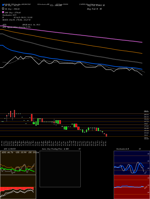Open the blue Stochastics oscillator panel
The height and width of the screenshot is (199, 150).
(132, 163)
